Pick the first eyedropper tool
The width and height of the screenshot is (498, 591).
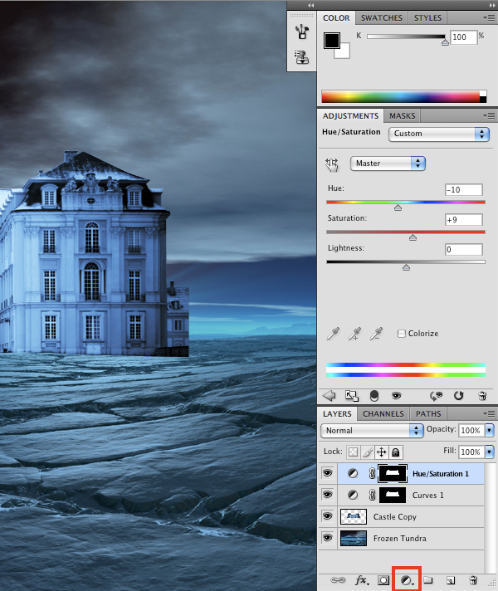333,334
